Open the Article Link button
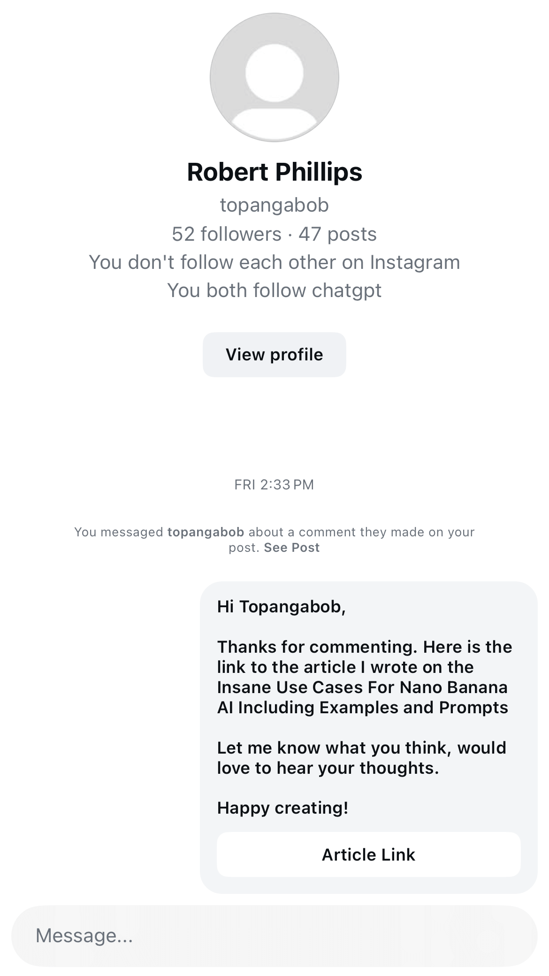 click(x=368, y=854)
